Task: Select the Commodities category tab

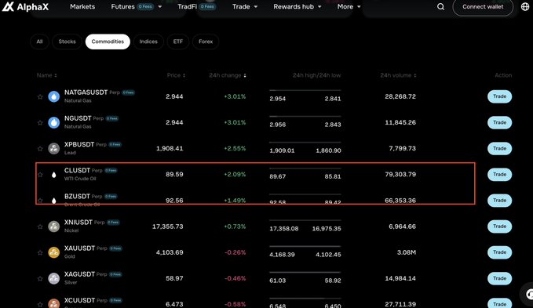Action: click(x=108, y=42)
